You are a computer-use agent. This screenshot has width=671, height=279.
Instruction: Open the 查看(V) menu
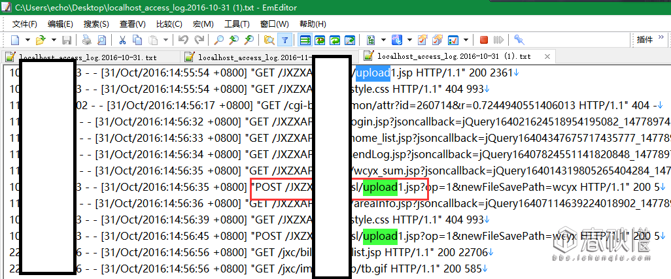tap(133, 24)
